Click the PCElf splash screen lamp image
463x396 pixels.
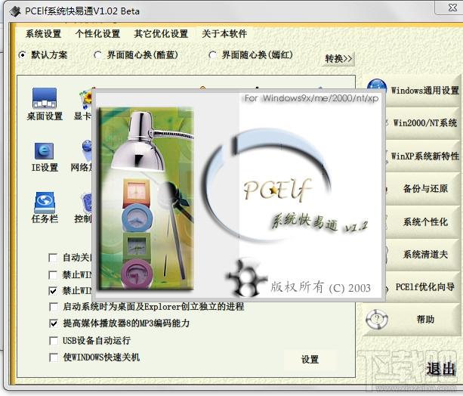point(147,199)
